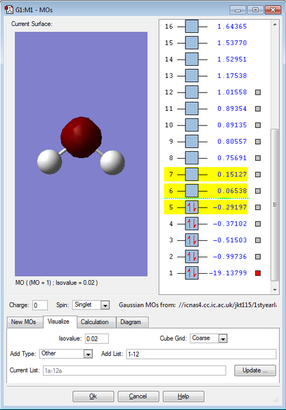Screen dimensions: 286x410
Task: Select the gray surface marker for orbital 7
Action: coord(258,175)
